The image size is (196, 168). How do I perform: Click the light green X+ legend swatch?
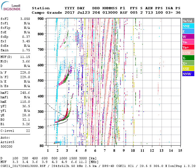pos(188,63)
